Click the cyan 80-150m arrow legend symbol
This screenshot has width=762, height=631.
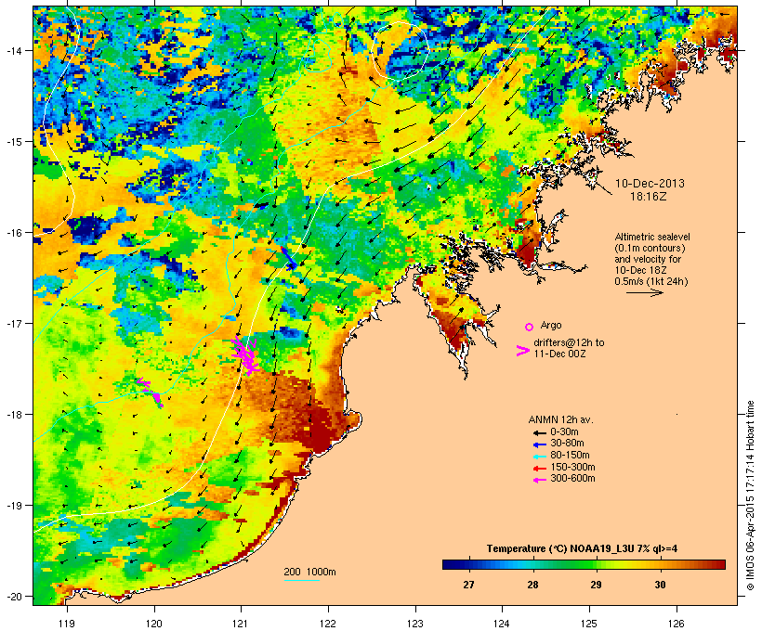tap(539, 457)
